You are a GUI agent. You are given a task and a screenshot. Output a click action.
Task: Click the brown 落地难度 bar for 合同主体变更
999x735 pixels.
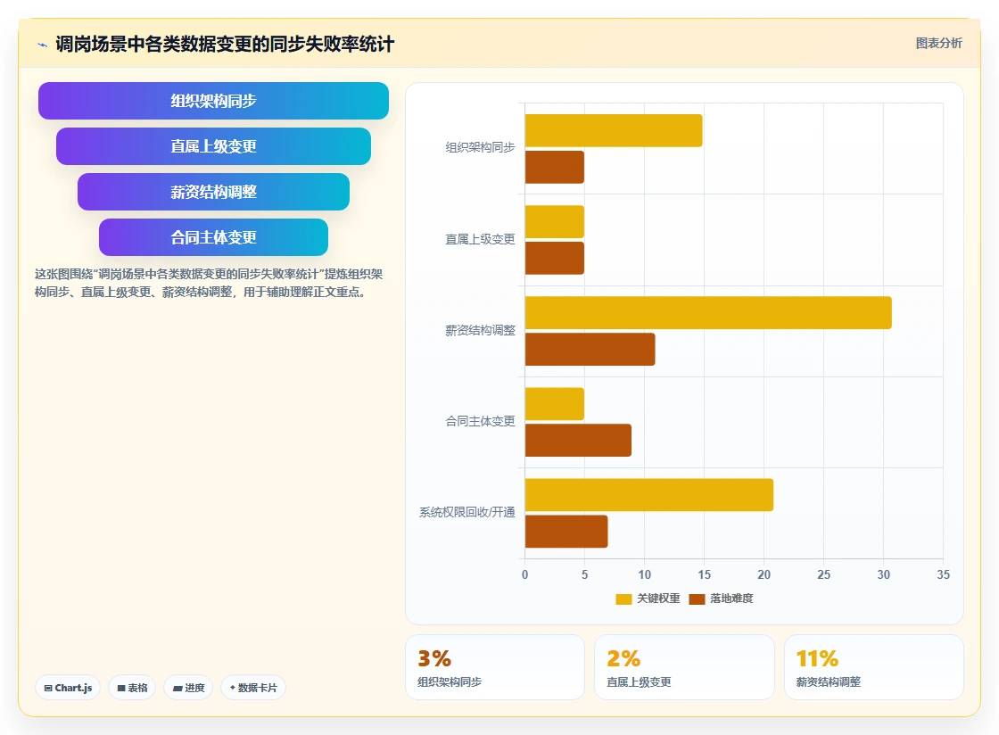tap(578, 440)
